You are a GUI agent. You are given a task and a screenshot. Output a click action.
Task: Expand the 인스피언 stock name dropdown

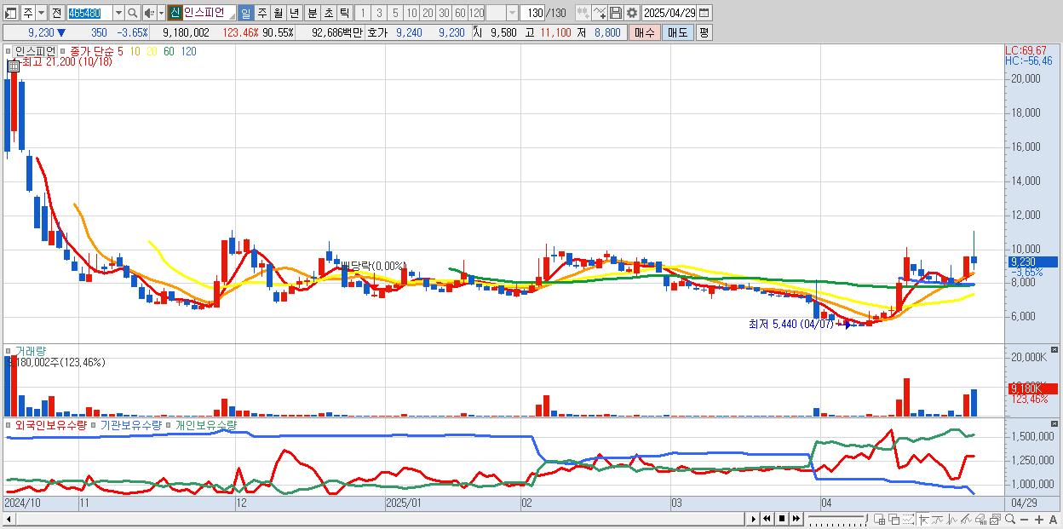(231, 14)
